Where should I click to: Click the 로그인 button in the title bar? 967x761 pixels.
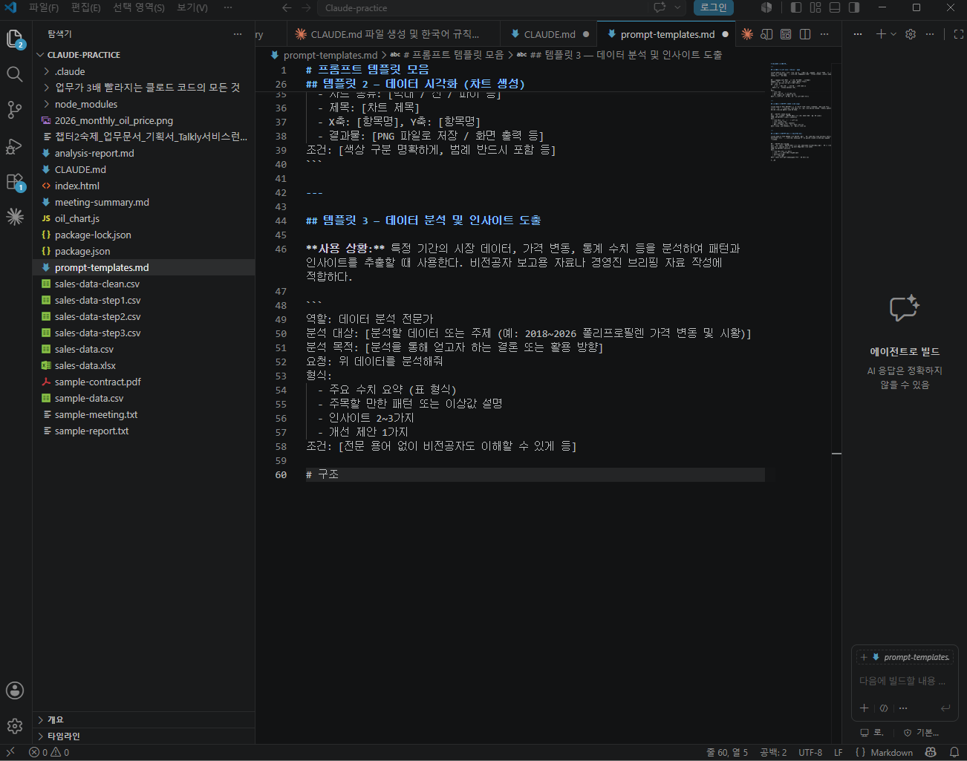click(x=714, y=7)
